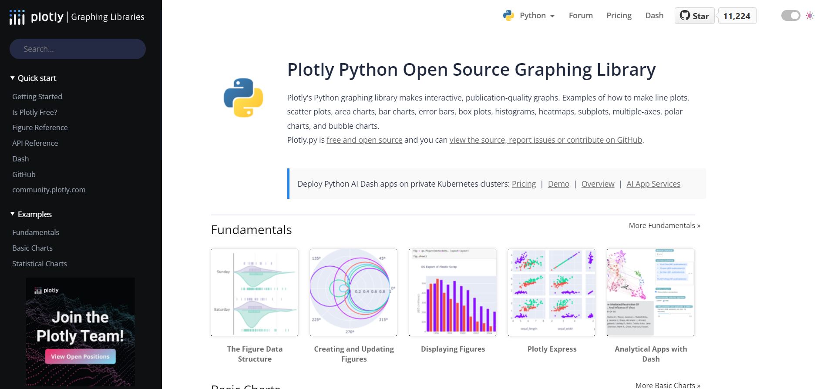Click Analytical Apps with Dash caption
The image size is (824, 389).
coord(651,354)
